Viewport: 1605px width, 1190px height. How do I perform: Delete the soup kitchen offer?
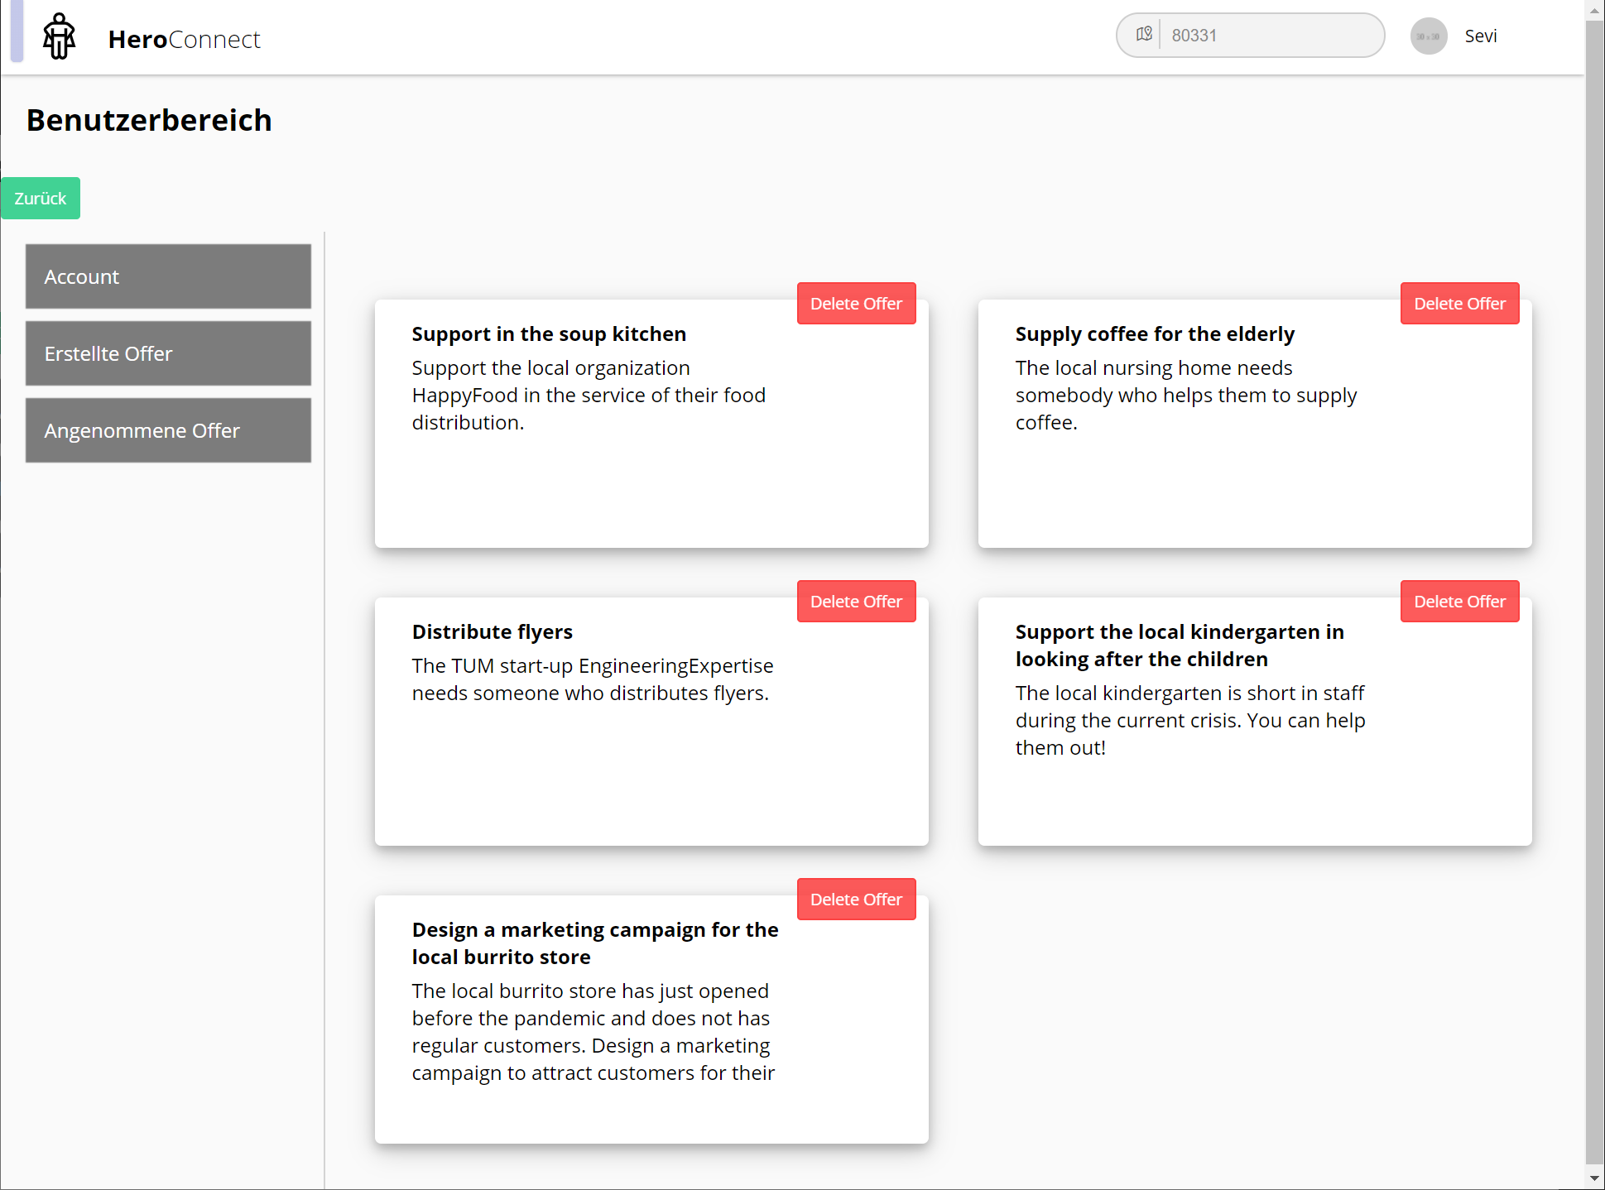(856, 304)
